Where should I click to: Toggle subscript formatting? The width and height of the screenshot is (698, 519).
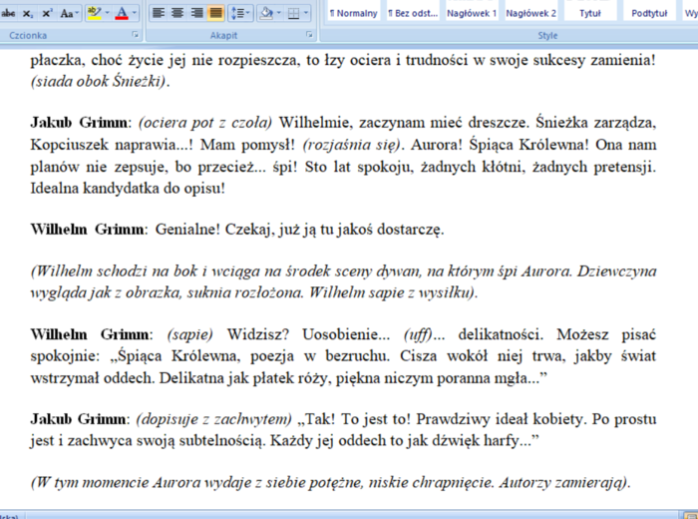tap(29, 13)
